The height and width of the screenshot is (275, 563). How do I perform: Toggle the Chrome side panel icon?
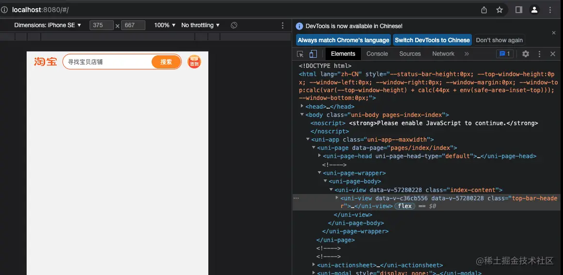(x=519, y=10)
